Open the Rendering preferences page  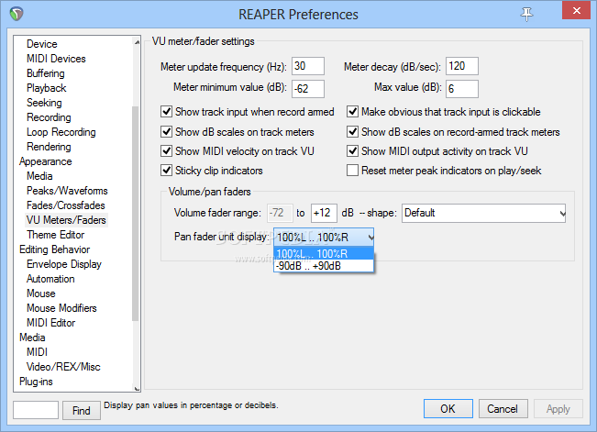(x=49, y=147)
